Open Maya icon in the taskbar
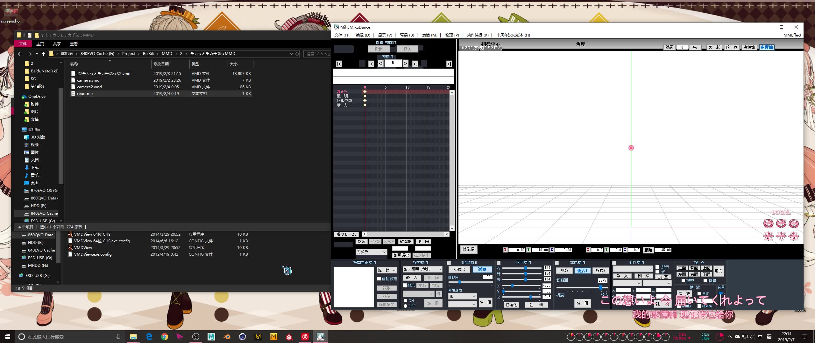The height and width of the screenshot is (343, 815). pos(211,337)
